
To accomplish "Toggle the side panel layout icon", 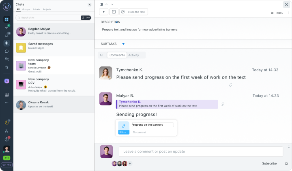I will coord(101,4).
